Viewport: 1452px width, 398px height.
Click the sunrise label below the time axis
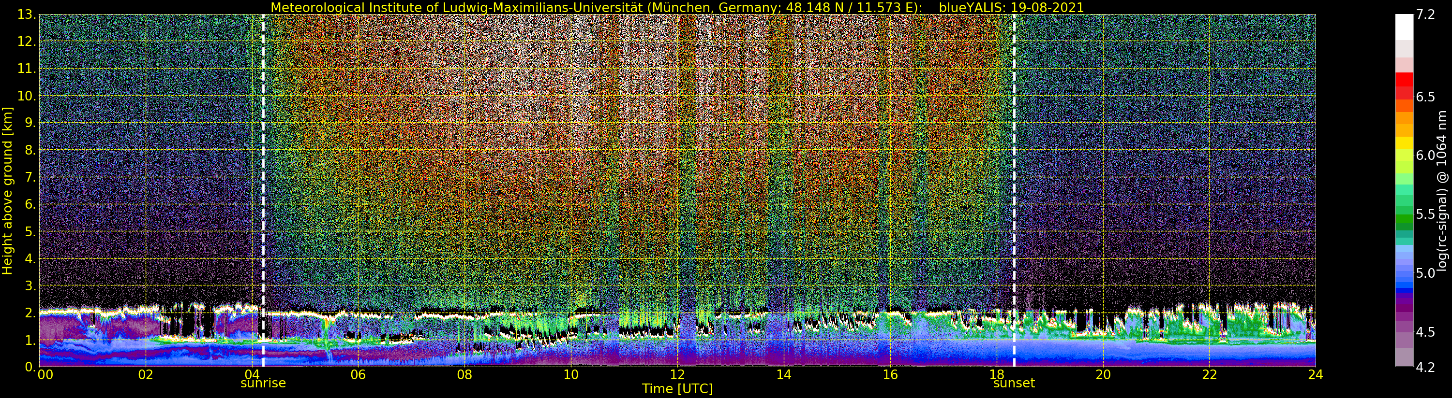[263, 384]
